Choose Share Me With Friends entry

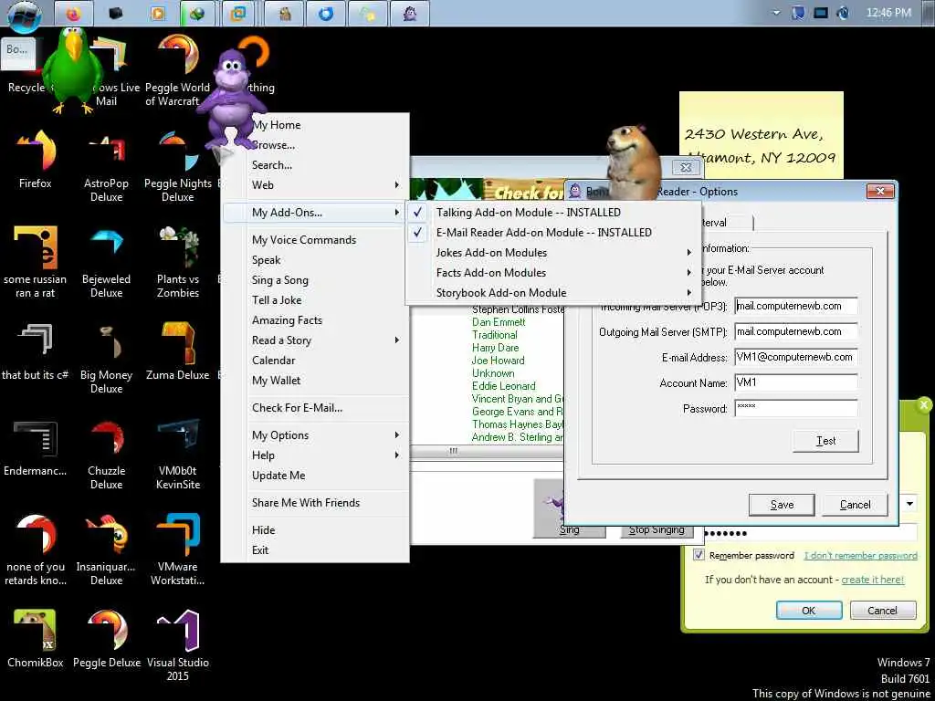(x=316, y=503)
